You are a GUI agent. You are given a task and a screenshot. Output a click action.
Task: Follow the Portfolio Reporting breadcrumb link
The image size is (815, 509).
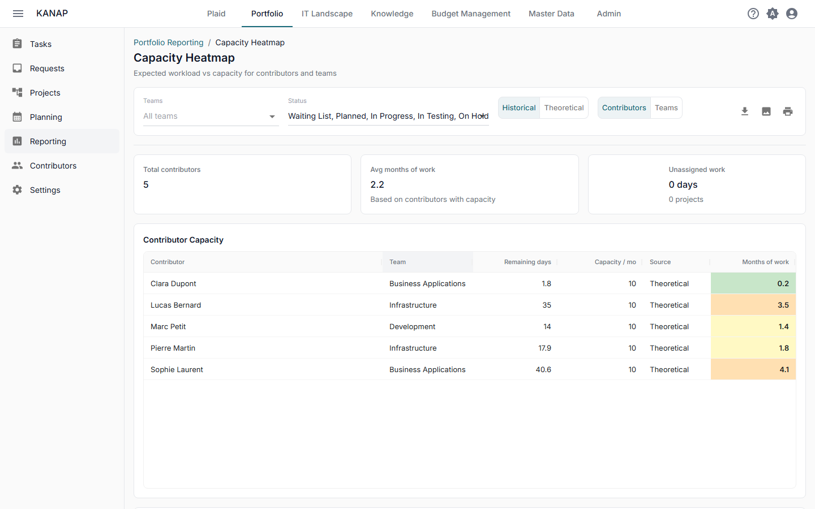(169, 42)
